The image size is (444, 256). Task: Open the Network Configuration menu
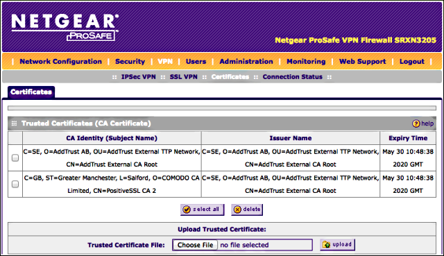click(60, 62)
